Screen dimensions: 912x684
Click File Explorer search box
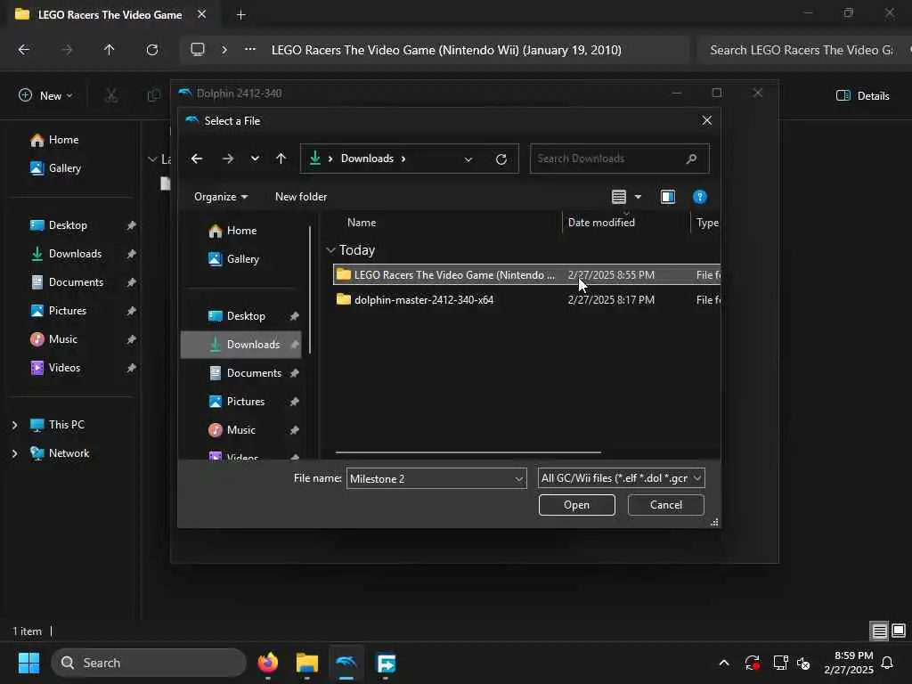(x=802, y=50)
